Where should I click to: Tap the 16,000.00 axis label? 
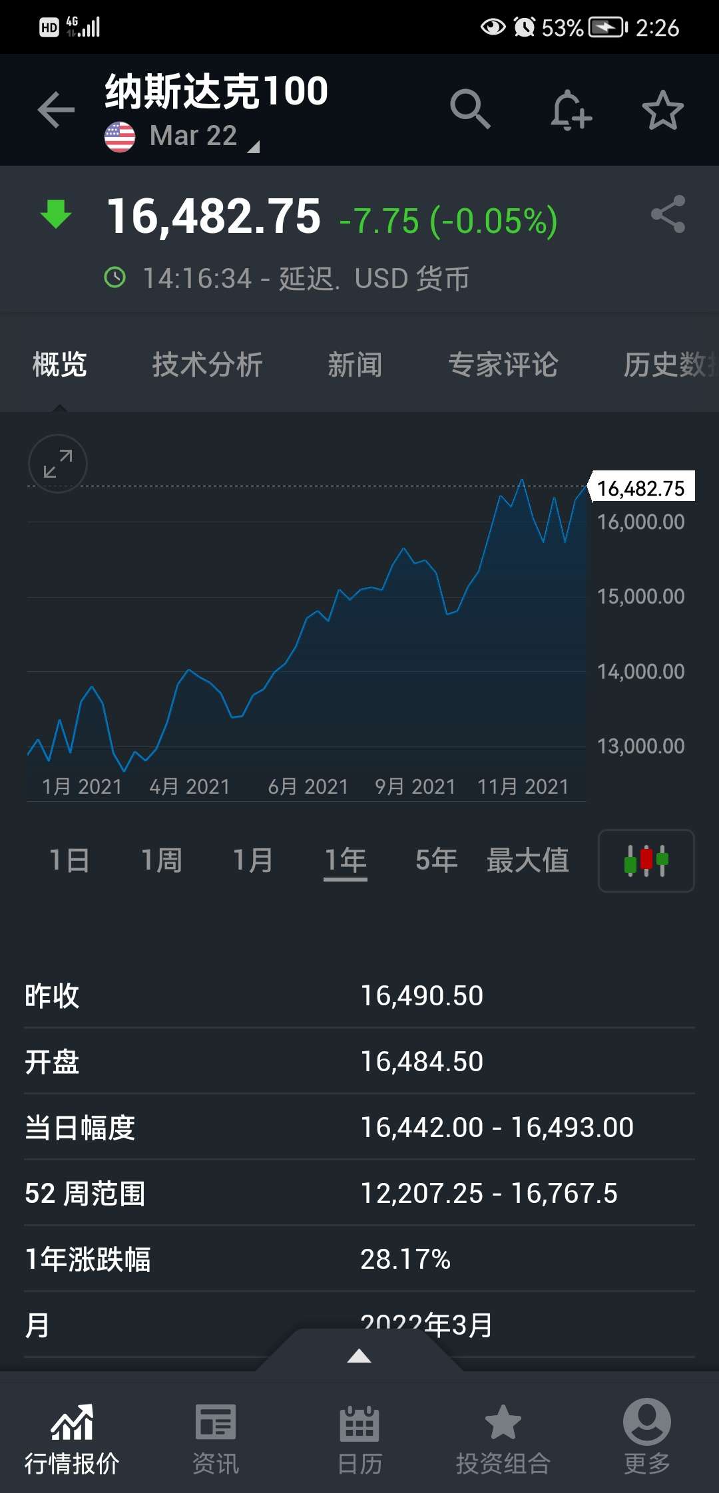pos(641,522)
